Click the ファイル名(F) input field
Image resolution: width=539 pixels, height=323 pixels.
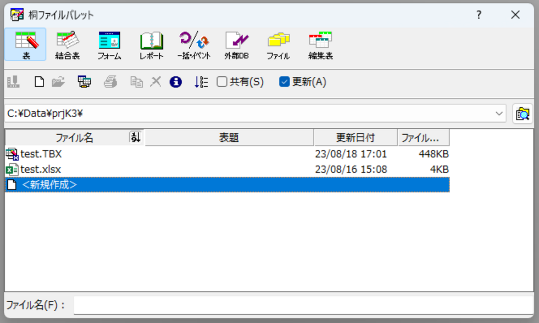303,306
